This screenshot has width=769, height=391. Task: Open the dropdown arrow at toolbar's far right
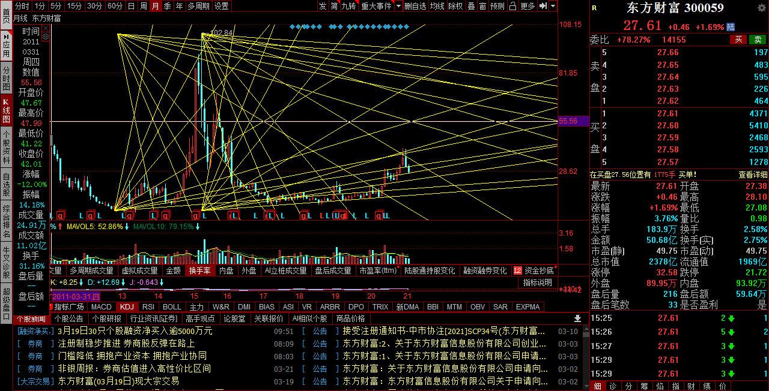pos(553,6)
